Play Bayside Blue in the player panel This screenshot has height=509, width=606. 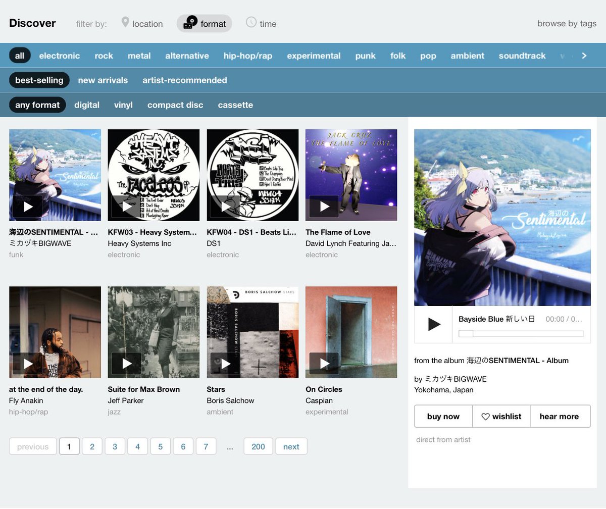(434, 324)
